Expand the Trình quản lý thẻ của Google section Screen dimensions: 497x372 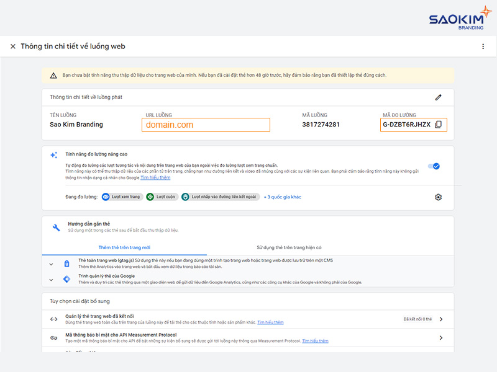pos(52,280)
